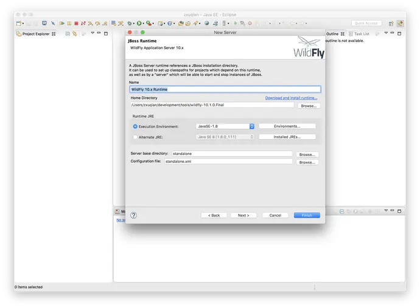Viewport: 420px width, 308px height.
Task: Click the green Resume debug icon
Action: click(x=62, y=24)
